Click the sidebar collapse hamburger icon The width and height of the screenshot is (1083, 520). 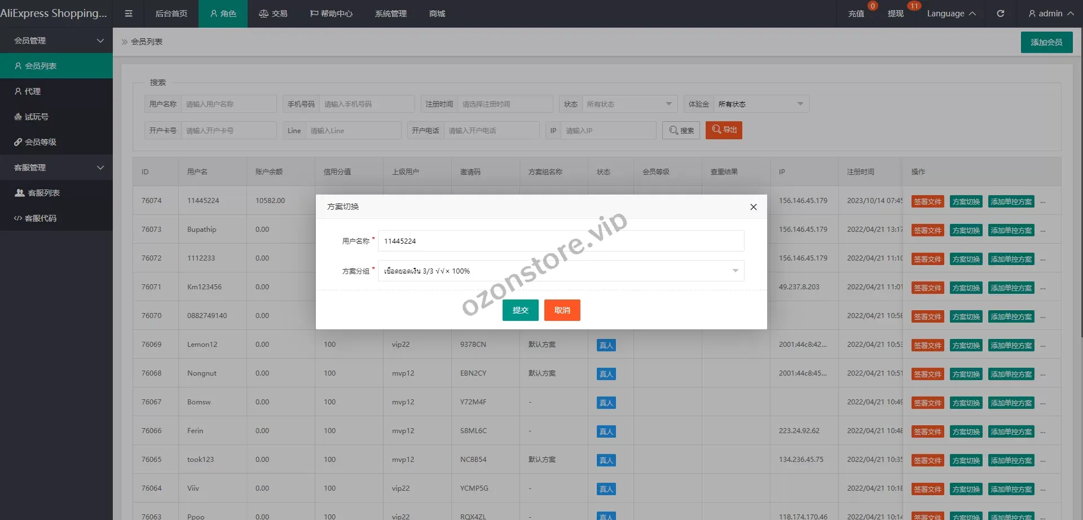click(x=129, y=14)
